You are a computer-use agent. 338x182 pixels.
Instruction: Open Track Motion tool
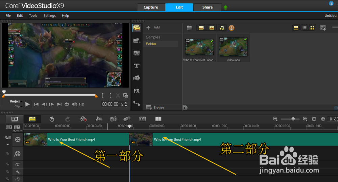click(127, 119)
